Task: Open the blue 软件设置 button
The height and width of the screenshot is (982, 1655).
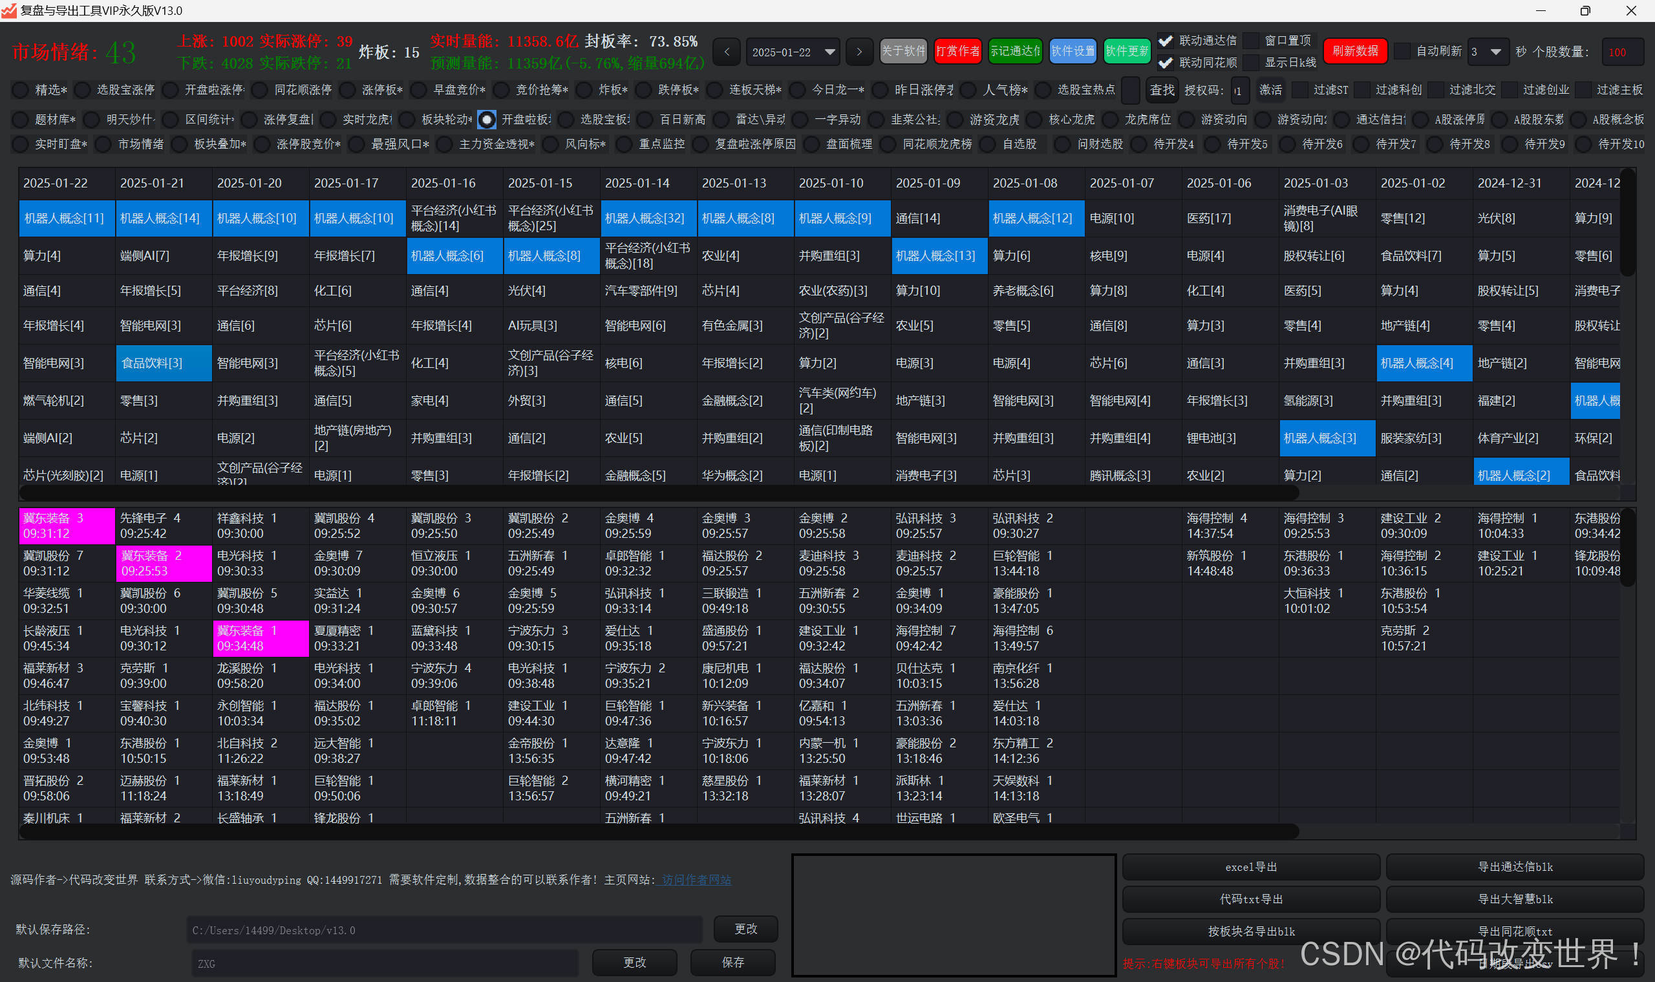Action: 1073,52
